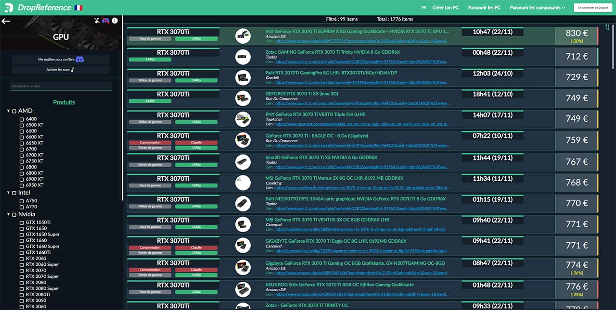616x310 pixels.
Task: Select the A750 label
Action: coord(31,201)
